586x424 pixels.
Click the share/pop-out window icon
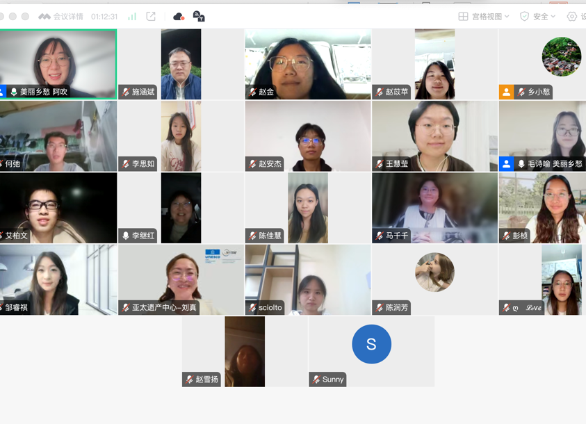pos(151,17)
